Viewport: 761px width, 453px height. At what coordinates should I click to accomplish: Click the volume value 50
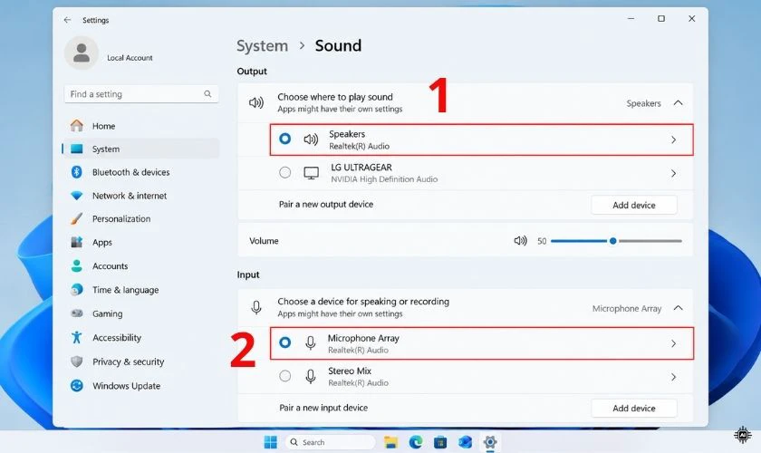(542, 241)
